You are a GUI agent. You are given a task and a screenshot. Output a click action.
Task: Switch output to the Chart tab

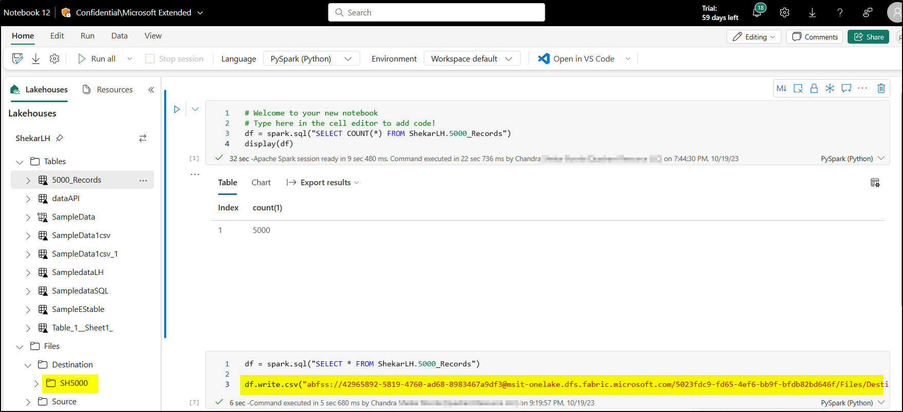click(x=261, y=183)
